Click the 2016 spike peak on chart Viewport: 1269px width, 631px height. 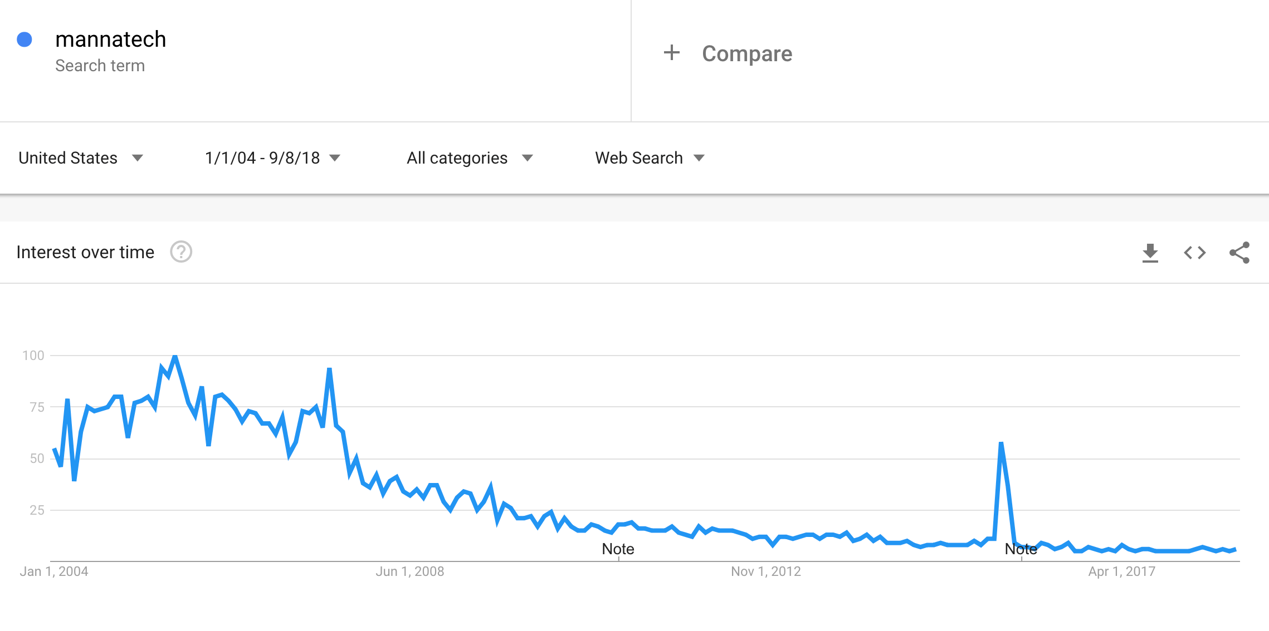point(1001,443)
